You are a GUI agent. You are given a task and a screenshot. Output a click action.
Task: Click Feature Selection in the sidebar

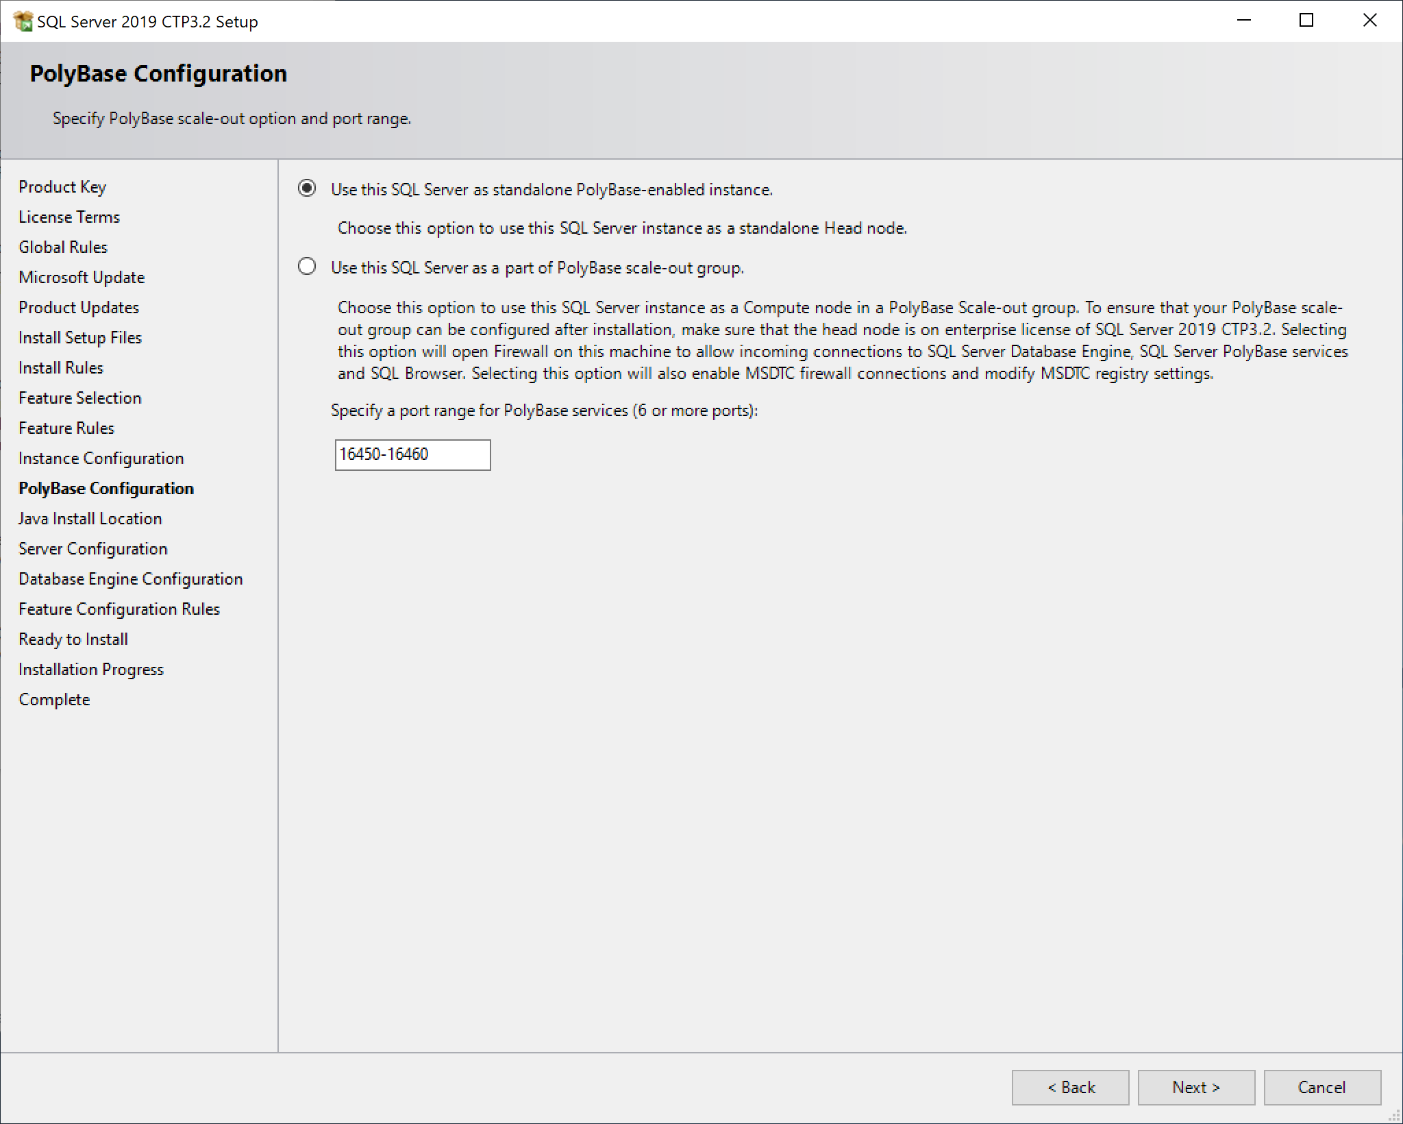pos(80,398)
